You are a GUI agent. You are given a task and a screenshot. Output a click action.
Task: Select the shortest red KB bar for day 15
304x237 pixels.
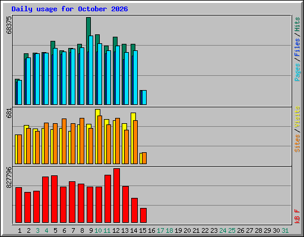click(143, 215)
